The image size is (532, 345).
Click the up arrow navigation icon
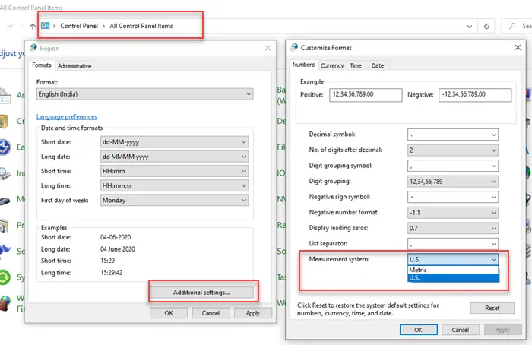pos(33,26)
